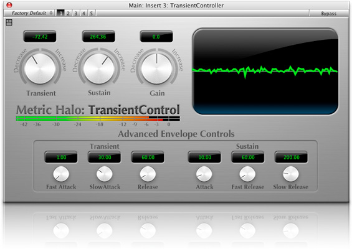
Task: Select preset register 5
Action: tap(92, 13)
